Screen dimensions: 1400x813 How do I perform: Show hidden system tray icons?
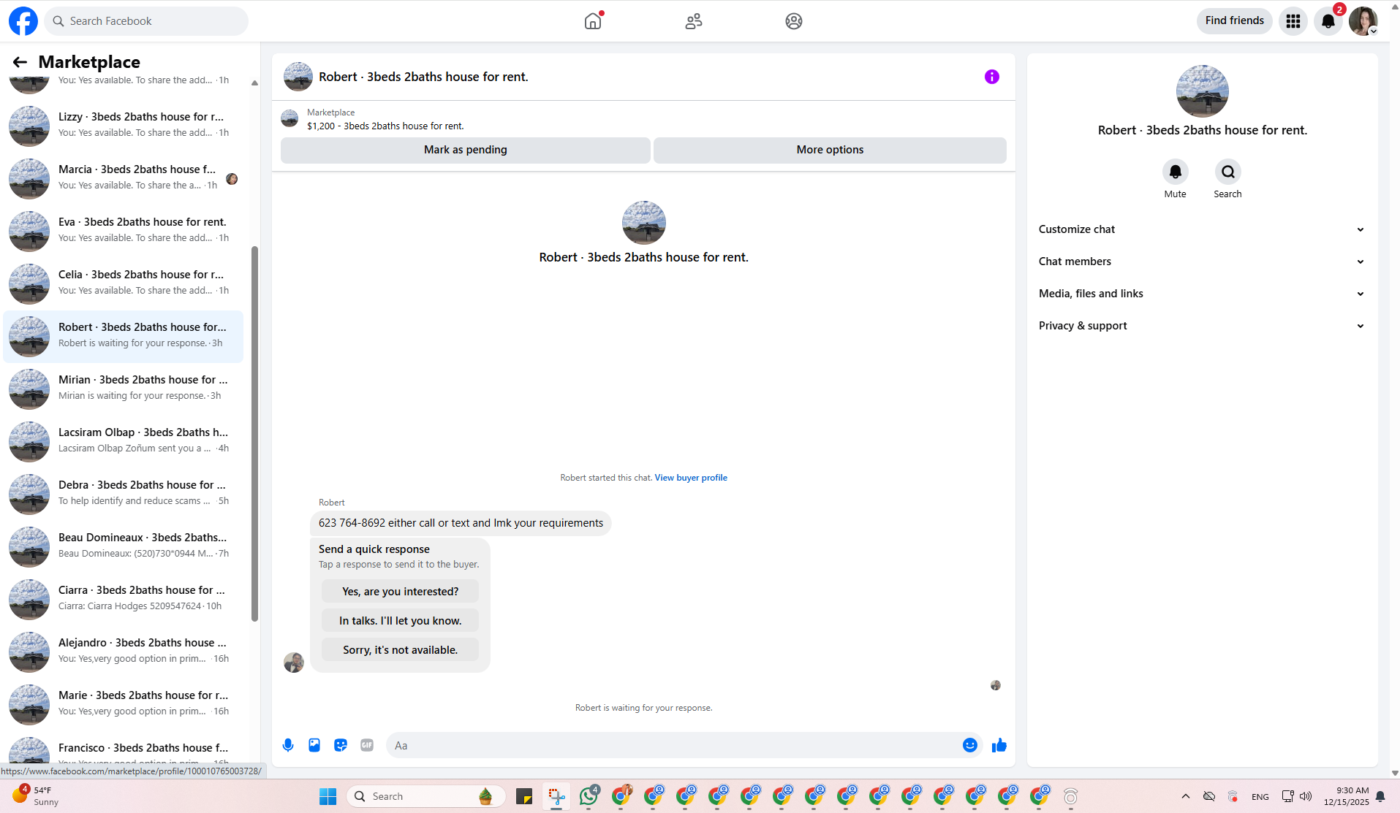[x=1186, y=796]
